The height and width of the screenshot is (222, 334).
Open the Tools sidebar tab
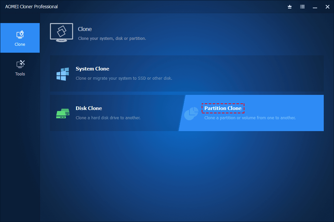coord(20,68)
